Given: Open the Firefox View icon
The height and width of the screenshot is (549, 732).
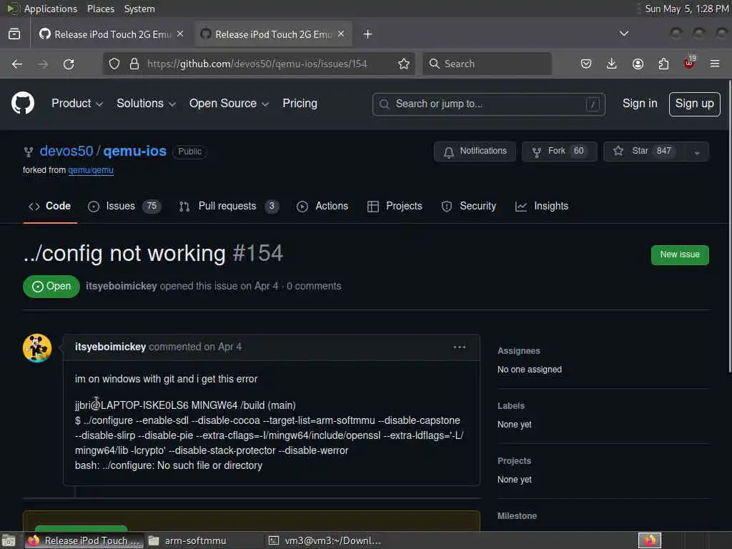Looking at the screenshot, I should [14, 34].
